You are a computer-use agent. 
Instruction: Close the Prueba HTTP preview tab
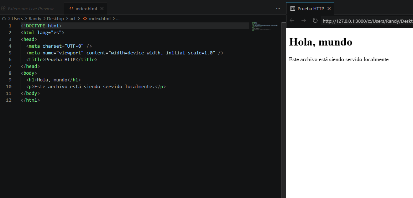click(329, 9)
